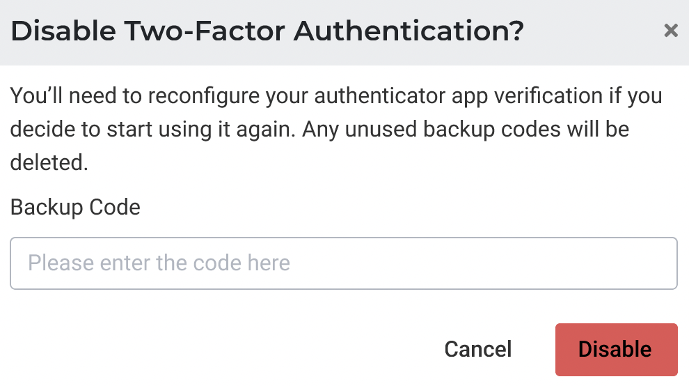Choose Cancel to keep two-factor enabled

click(478, 350)
